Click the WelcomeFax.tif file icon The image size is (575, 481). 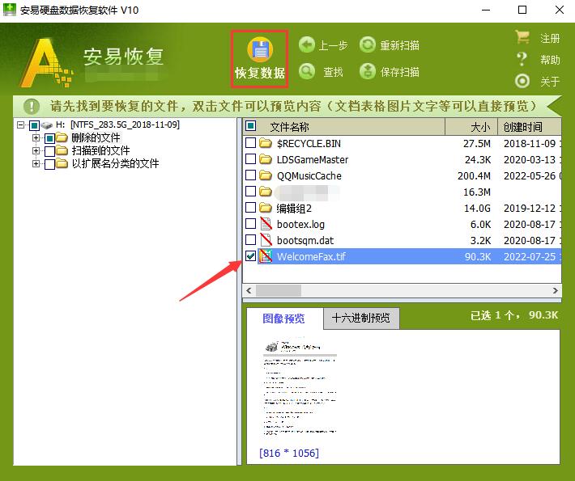pos(266,256)
